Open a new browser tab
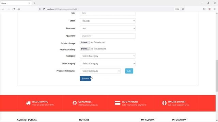The image size is (218, 122). coord(35,3)
